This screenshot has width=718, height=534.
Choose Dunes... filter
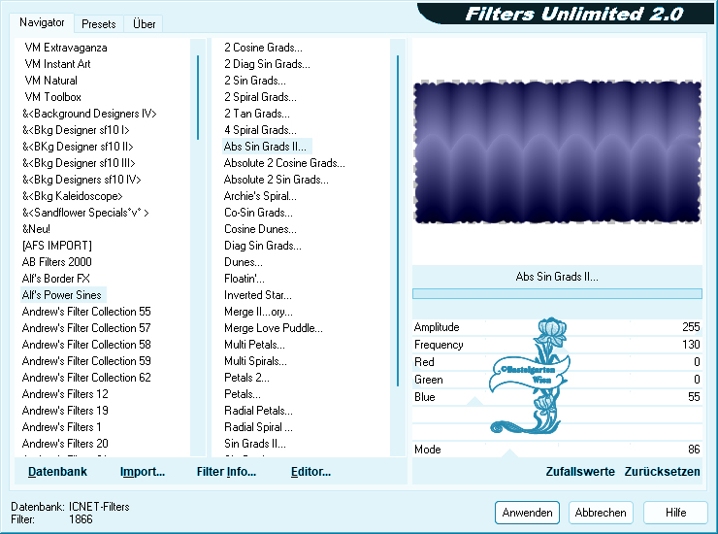click(244, 262)
